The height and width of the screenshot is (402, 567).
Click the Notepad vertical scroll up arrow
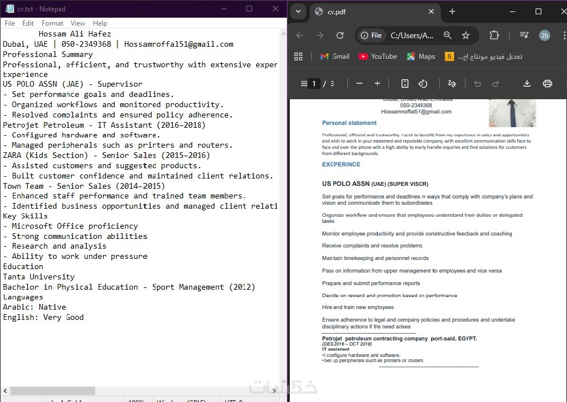pos(283,34)
